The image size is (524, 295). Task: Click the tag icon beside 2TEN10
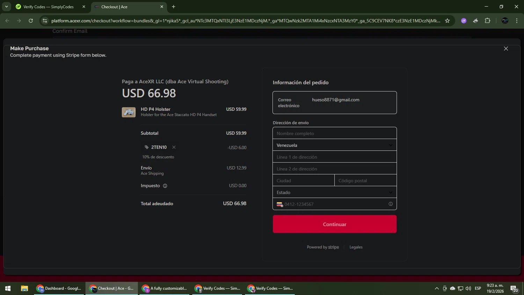[x=147, y=147]
